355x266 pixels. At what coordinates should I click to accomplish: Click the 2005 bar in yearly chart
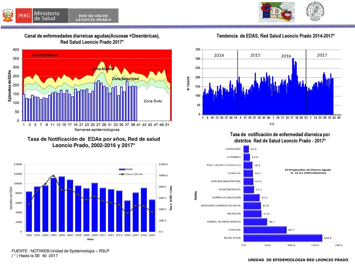pos(53,205)
